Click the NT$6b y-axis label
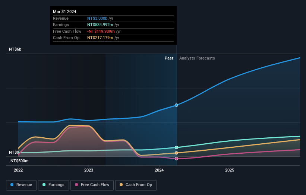306x195 pixels. pos(15,49)
